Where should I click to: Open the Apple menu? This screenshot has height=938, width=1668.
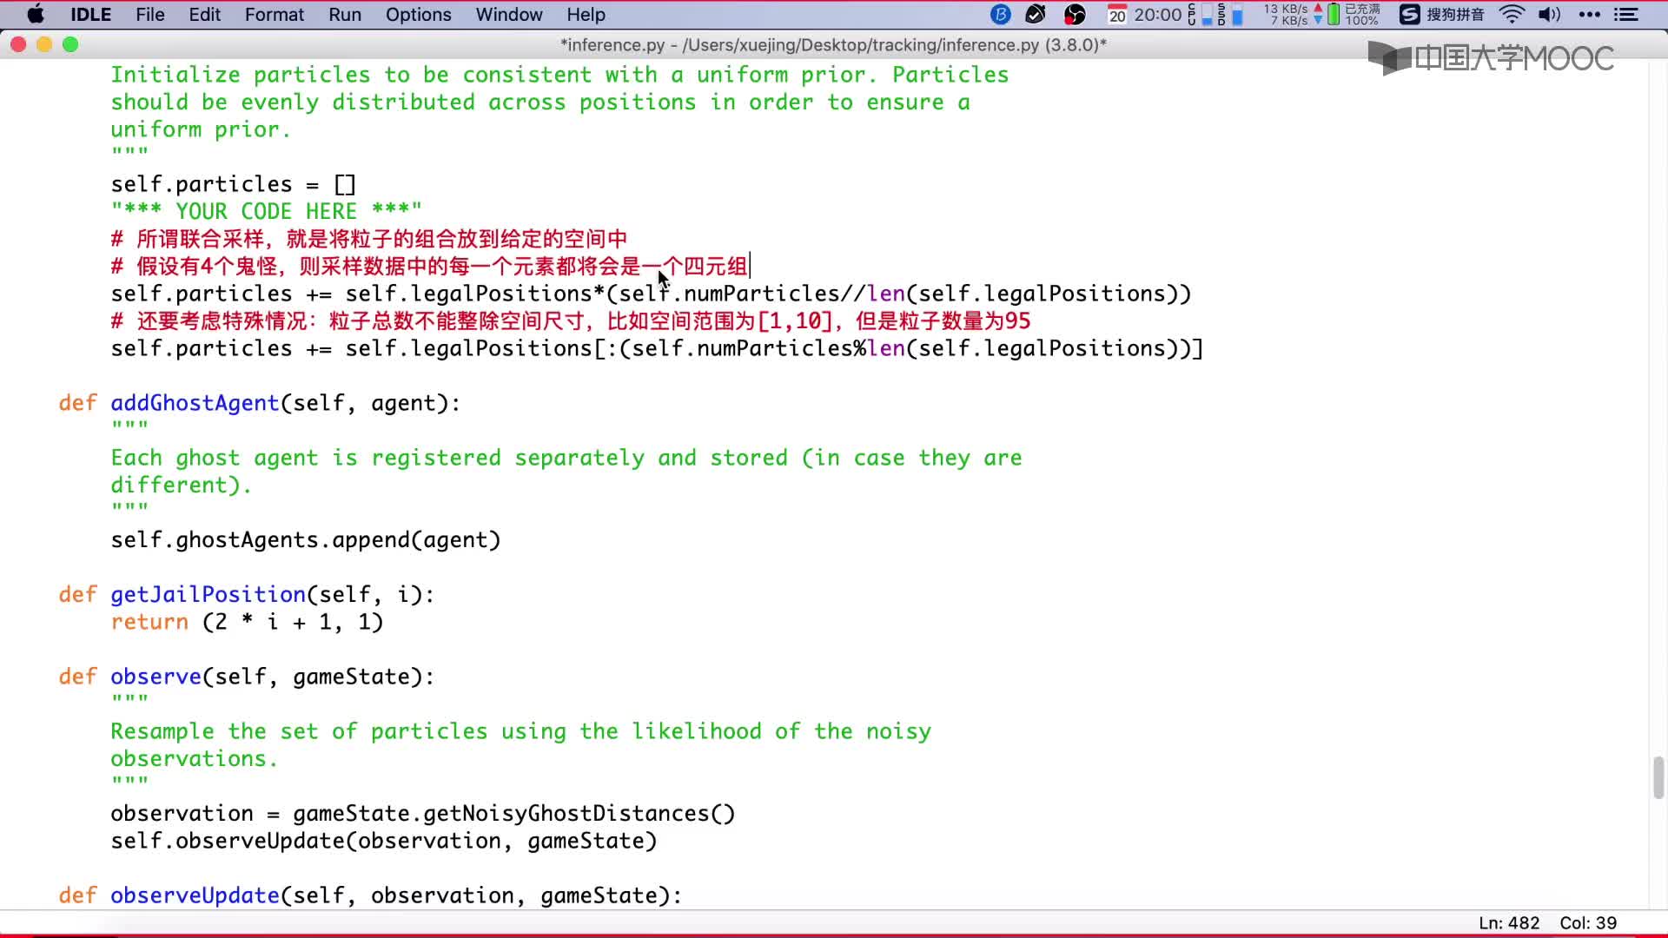coord(36,15)
